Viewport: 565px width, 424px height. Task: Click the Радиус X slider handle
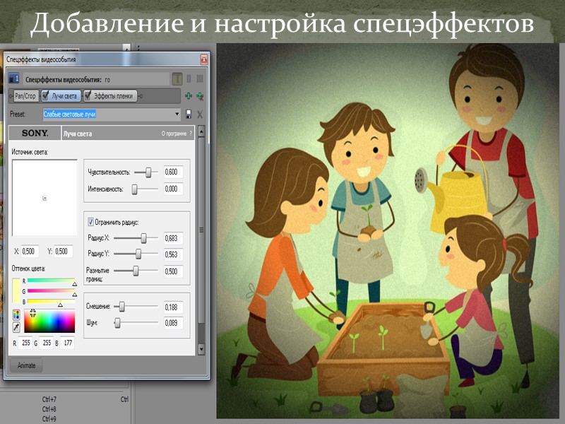point(144,238)
